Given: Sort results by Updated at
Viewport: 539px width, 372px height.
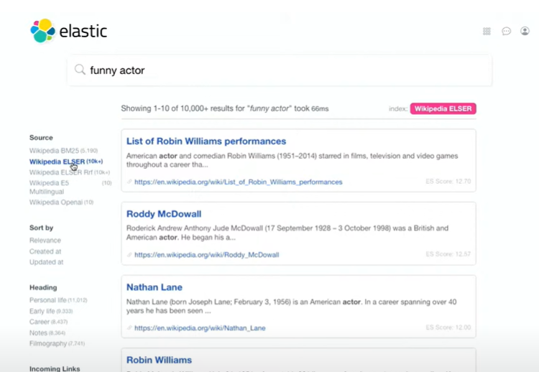Looking at the screenshot, I should point(47,262).
